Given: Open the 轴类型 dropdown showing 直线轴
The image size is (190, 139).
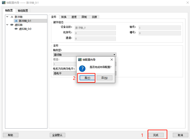Looking at the screenshot, I should point(85,55).
